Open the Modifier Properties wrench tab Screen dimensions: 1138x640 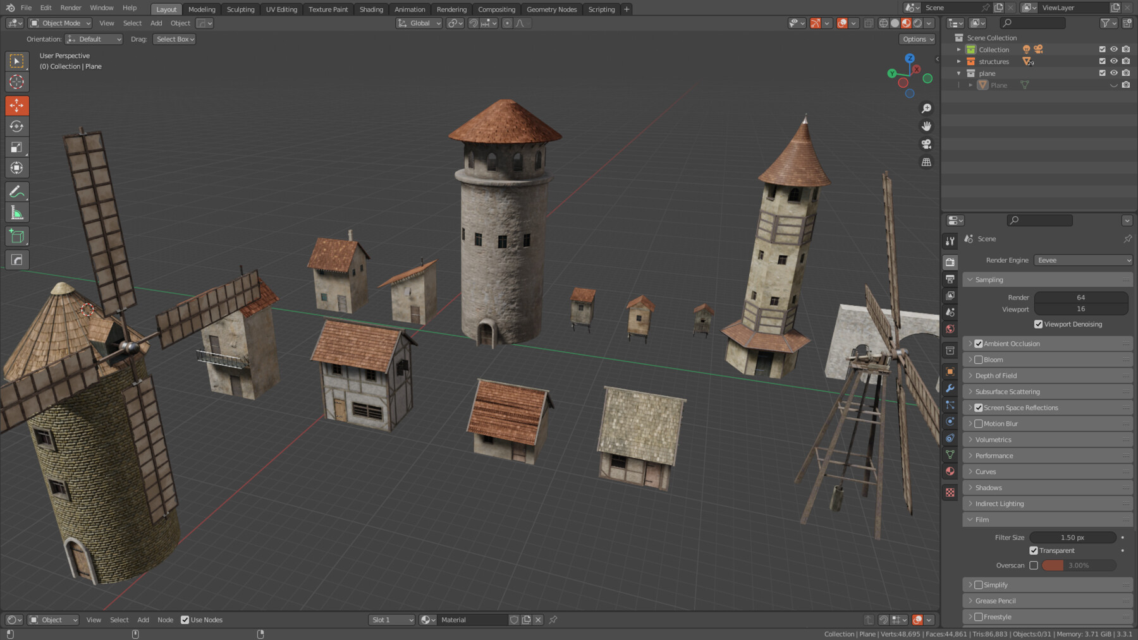click(x=950, y=389)
